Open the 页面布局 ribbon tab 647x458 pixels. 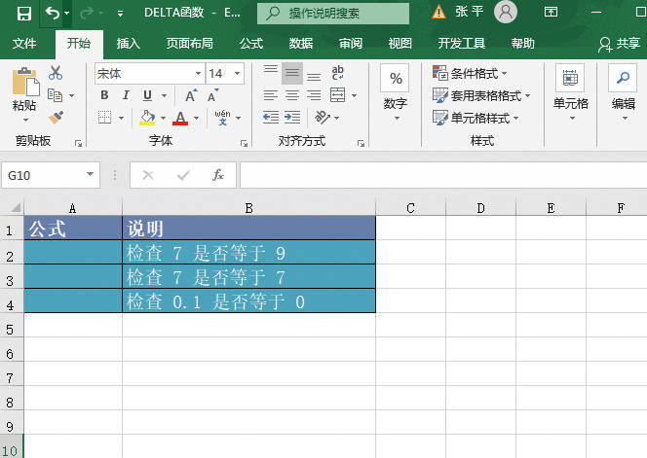pos(191,44)
